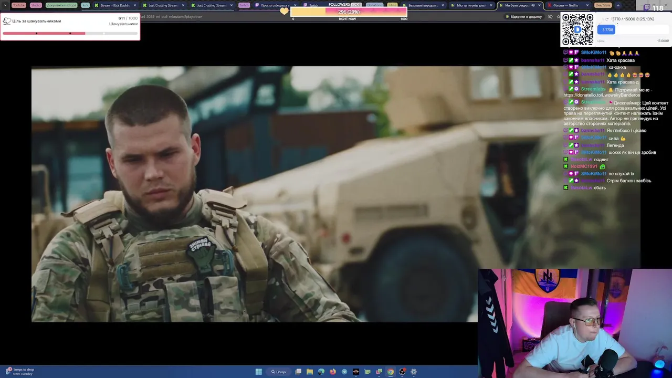Click the donation QR code

point(577,29)
